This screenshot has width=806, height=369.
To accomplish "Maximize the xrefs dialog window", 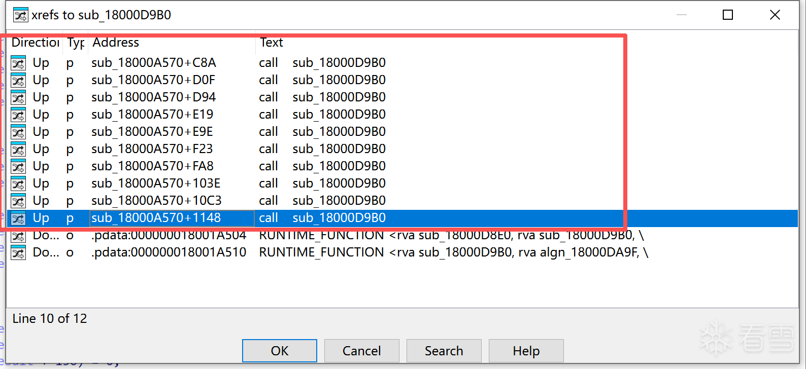I will coord(727,15).
